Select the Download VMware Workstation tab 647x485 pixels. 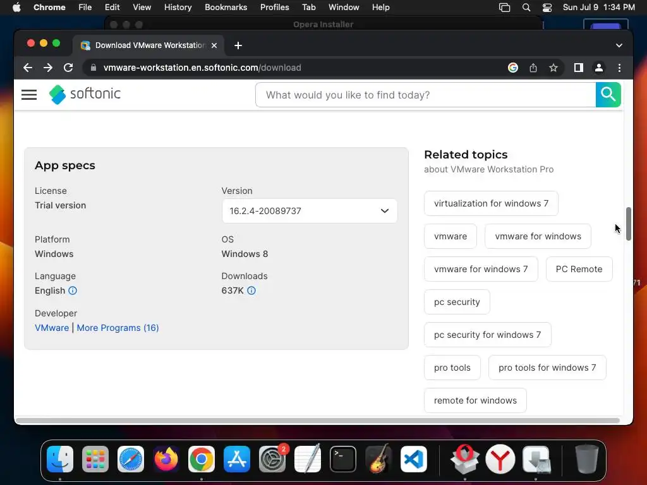pos(149,45)
